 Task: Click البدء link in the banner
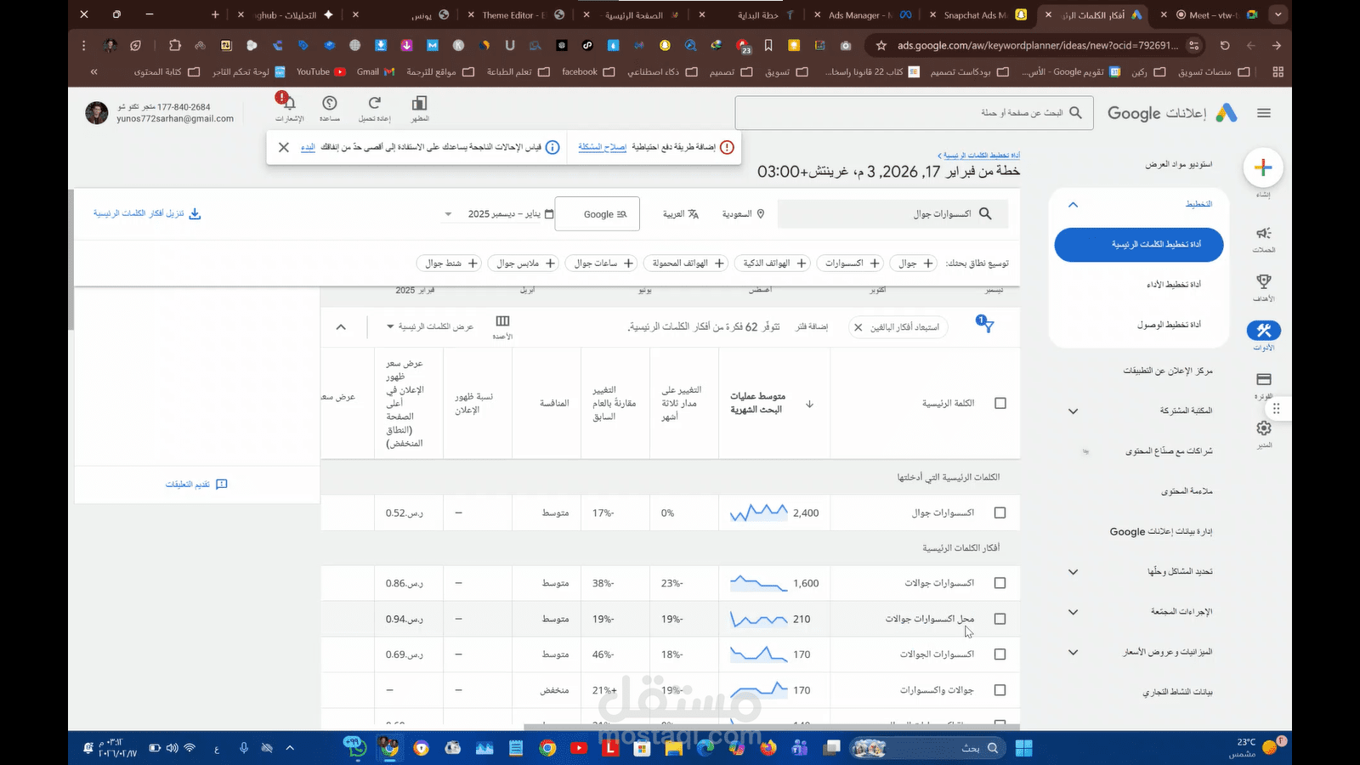click(308, 147)
